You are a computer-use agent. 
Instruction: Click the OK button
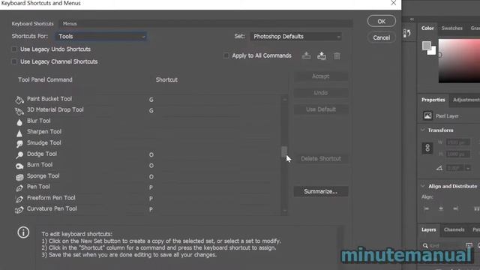point(382,21)
